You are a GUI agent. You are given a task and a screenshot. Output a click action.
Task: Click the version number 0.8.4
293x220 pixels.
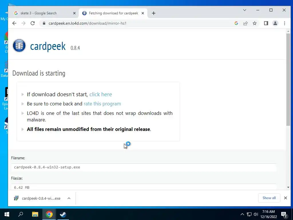point(75,48)
